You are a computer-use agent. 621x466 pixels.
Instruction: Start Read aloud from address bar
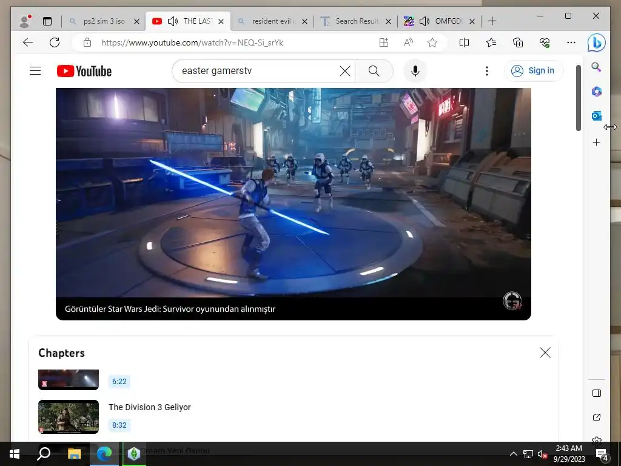(408, 42)
